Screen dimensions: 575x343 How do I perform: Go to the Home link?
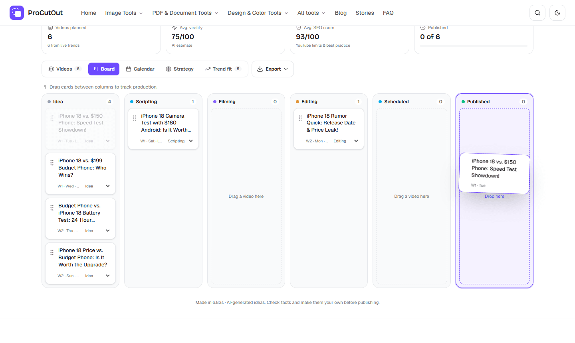pos(89,13)
